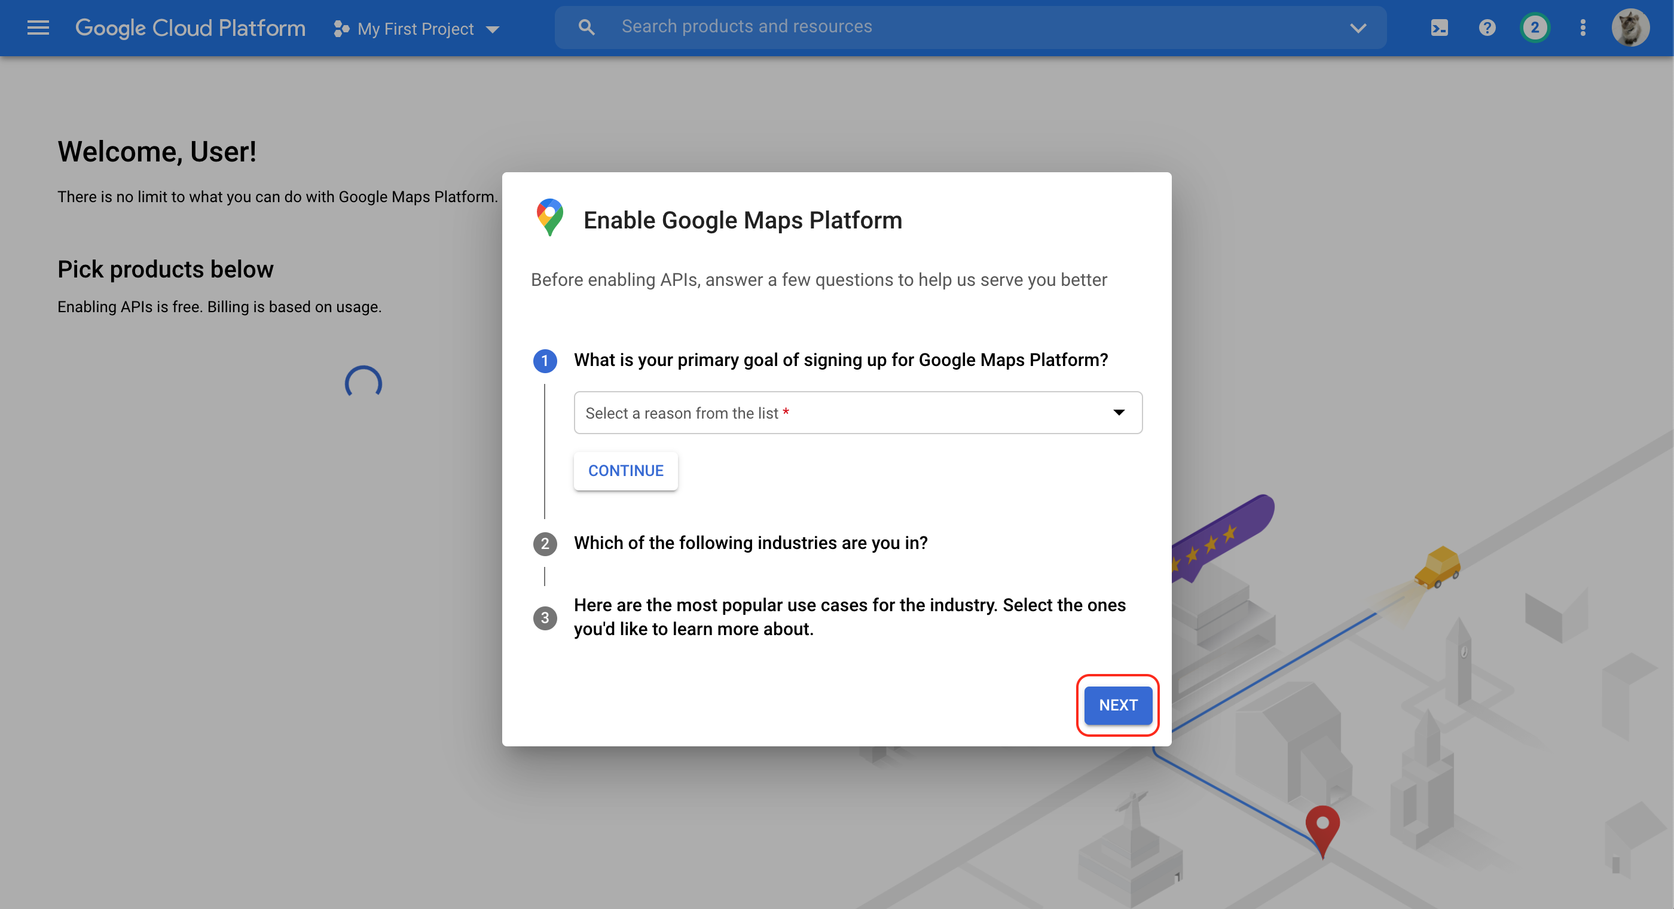Click the CONTINUE button
Image resolution: width=1674 pixels, height=909 pixels.
coord(626,471)
